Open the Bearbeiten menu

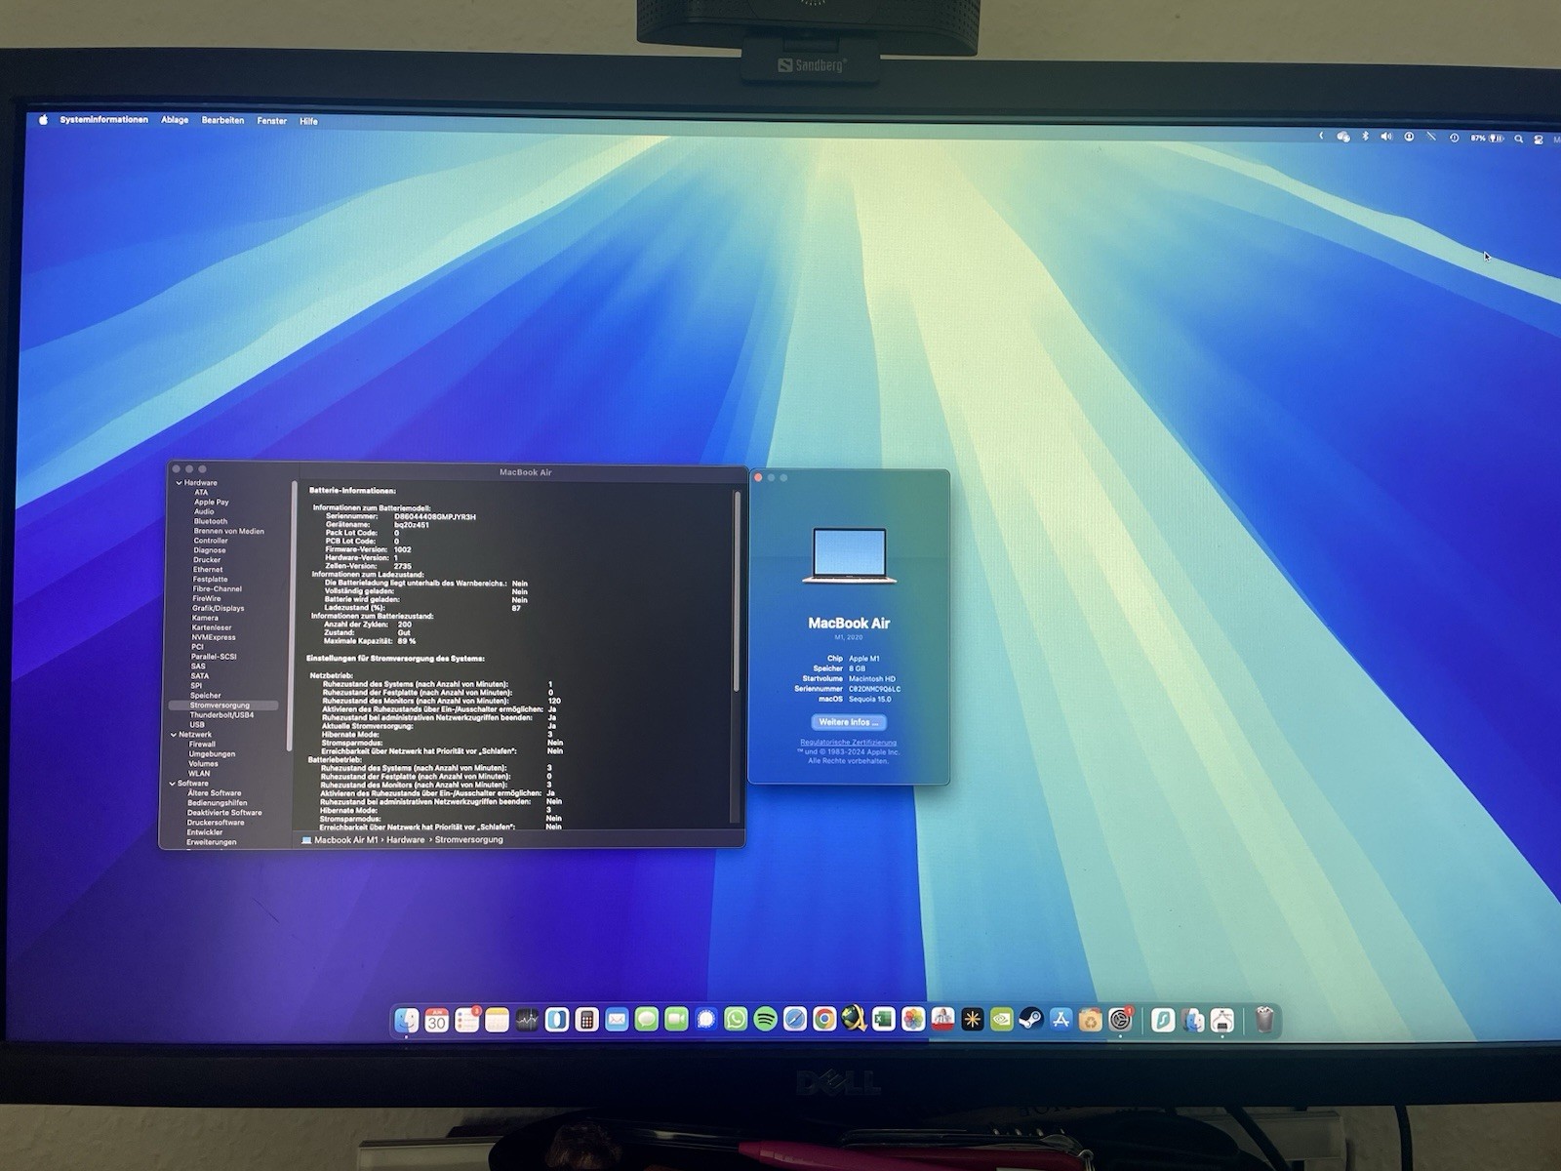tap(222, 121)
